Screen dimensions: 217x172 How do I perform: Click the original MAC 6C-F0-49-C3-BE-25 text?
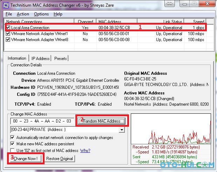pos(140,79)
